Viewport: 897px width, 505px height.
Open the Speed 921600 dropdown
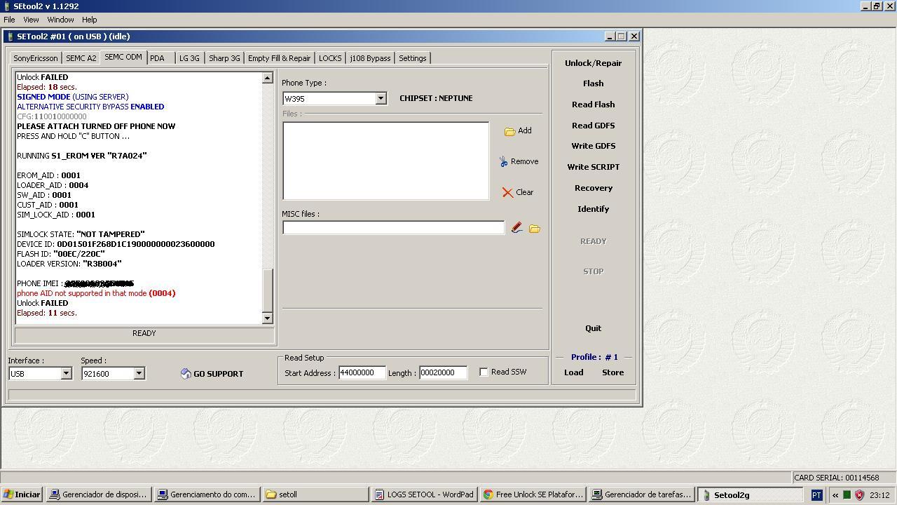click(139, 374)
